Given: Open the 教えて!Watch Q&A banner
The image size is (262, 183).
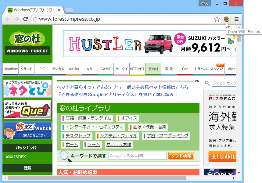Looking at the screenshot, I should click(x=27, y=131).
